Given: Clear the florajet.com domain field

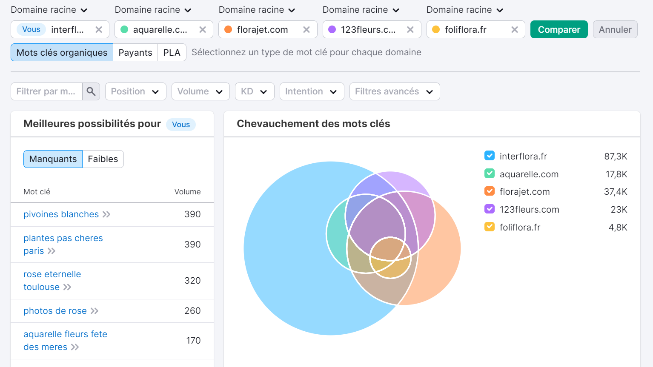Looking at the screenshot, I should pos(306,30).
